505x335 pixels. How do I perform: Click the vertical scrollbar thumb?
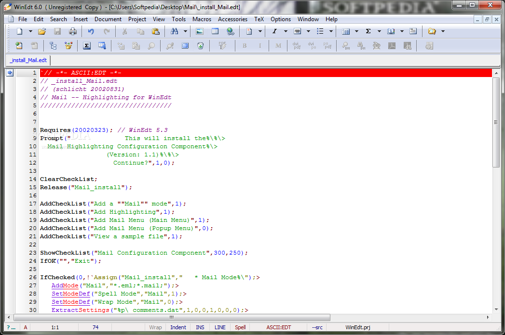click(496, 122)
